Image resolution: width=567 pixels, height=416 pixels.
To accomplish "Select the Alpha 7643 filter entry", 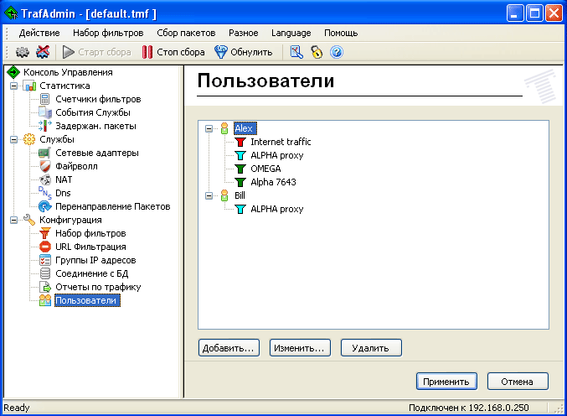I will pos(273,182).
